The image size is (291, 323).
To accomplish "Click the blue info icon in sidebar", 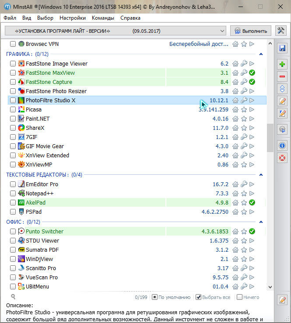I will pyautogui.click(x=282, y=146).
